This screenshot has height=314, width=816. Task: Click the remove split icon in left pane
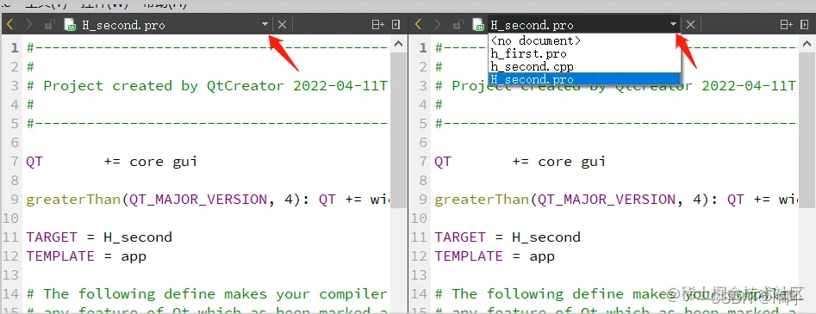396,24
